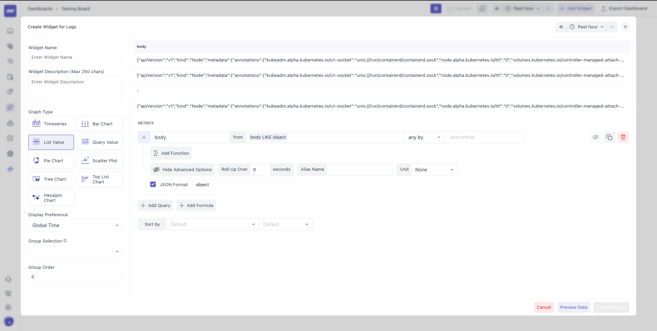Choose the Scatter Plot graph type

tap(100, 161)
